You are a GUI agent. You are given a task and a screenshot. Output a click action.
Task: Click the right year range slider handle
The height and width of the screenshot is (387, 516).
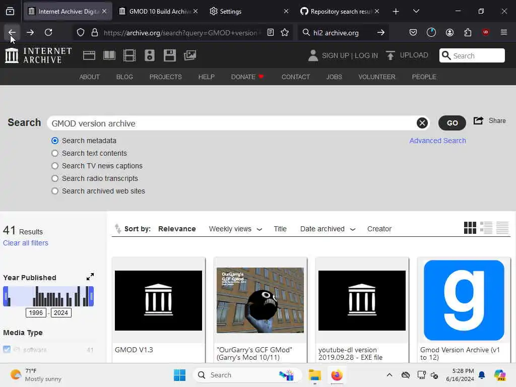pos(92,296)
